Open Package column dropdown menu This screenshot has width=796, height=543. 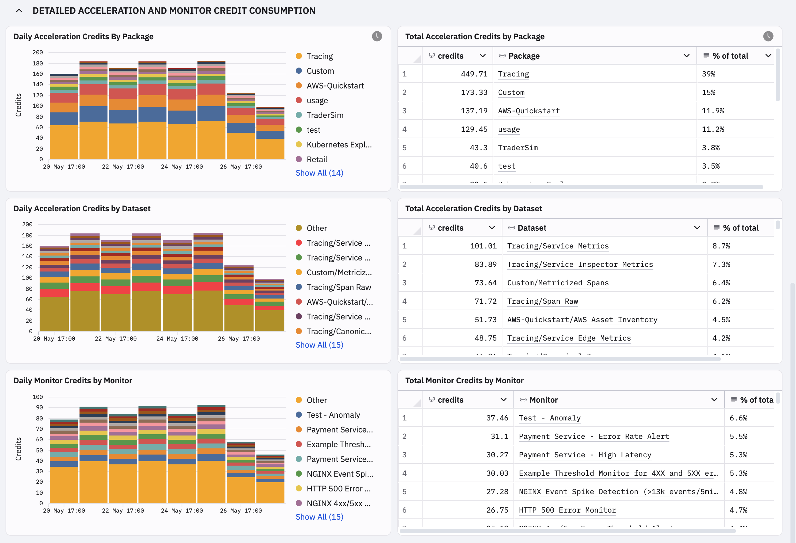coord(686,56)
